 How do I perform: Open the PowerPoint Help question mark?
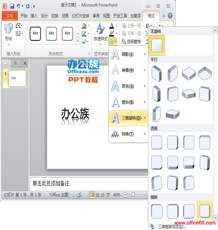click(170, 16)
